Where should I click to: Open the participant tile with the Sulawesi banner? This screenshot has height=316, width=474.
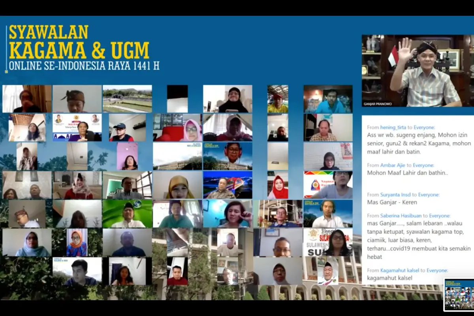(328, 242)
